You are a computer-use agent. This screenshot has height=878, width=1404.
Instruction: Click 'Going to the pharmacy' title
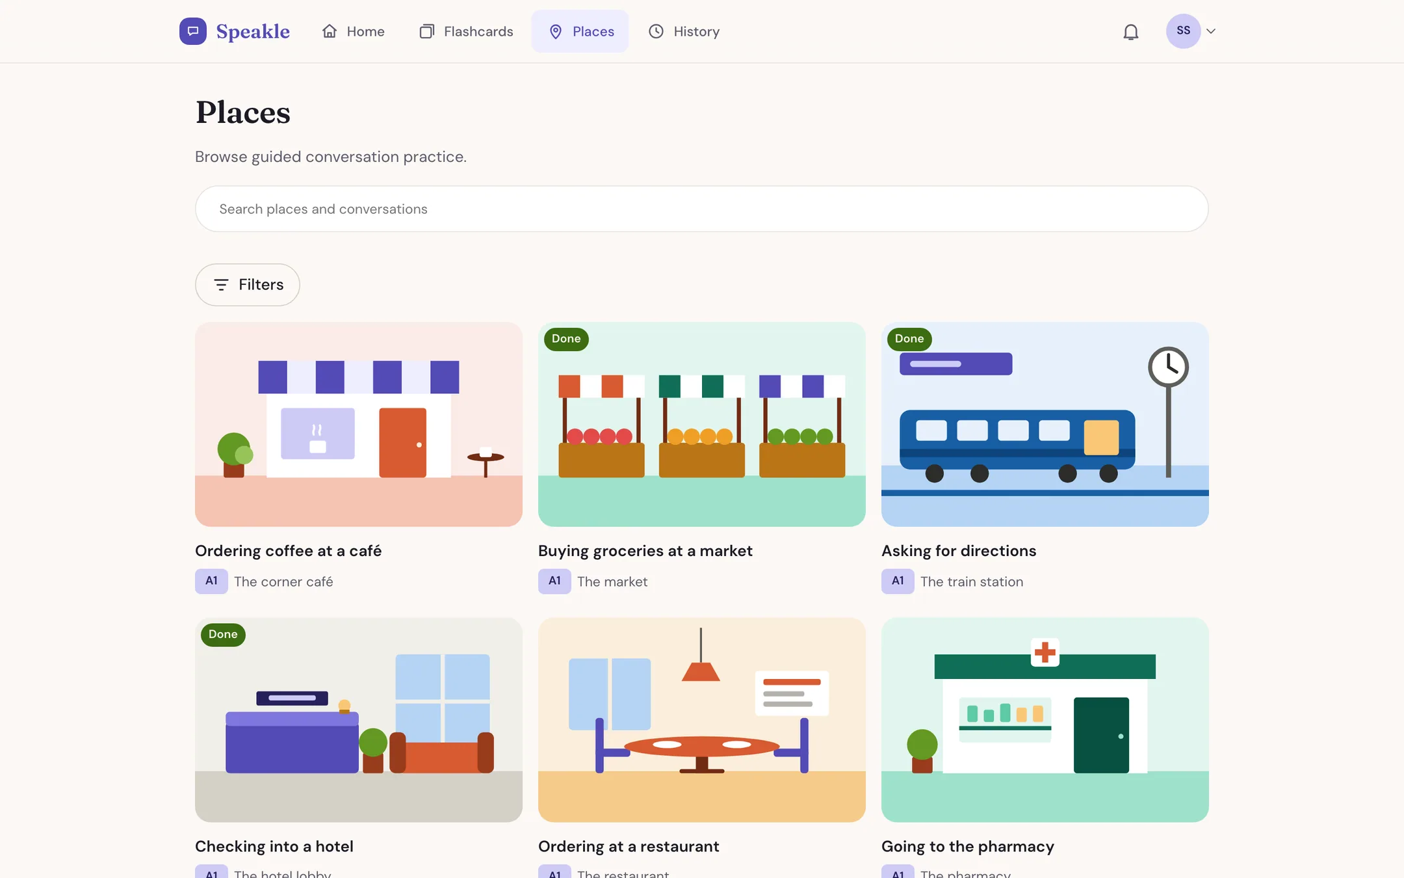[x=968, y=846]
